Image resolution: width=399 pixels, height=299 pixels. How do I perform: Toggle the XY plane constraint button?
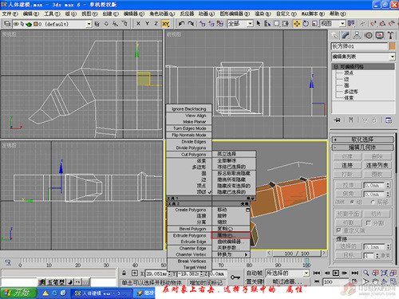tap(165, 24)
